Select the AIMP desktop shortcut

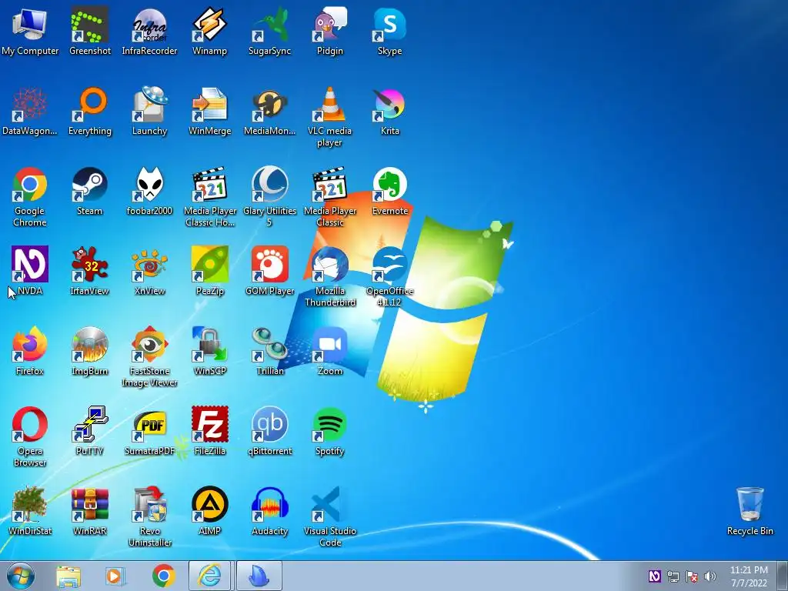(x=209, y=505)
